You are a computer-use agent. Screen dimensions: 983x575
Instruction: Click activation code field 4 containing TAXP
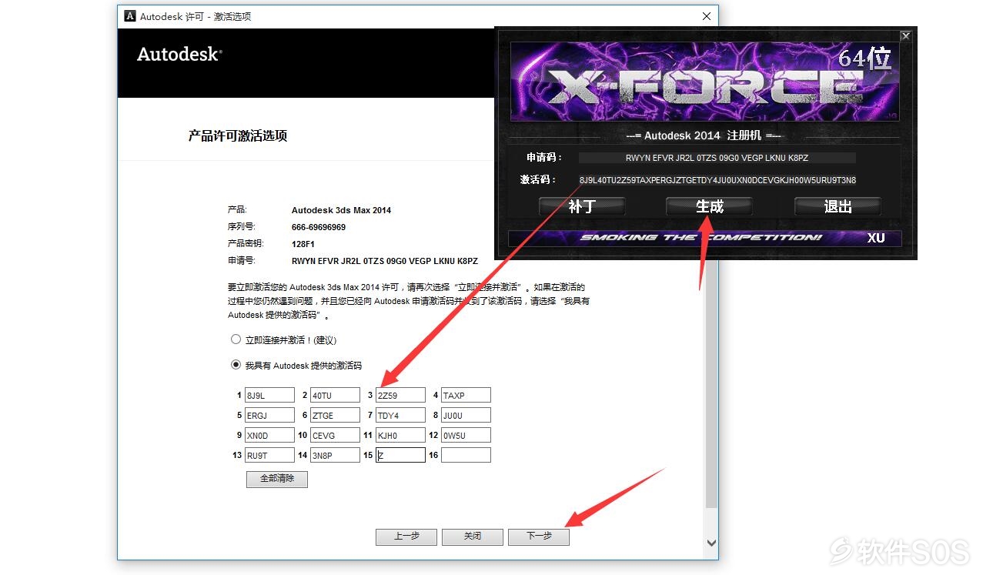click(x=466, y=395)
